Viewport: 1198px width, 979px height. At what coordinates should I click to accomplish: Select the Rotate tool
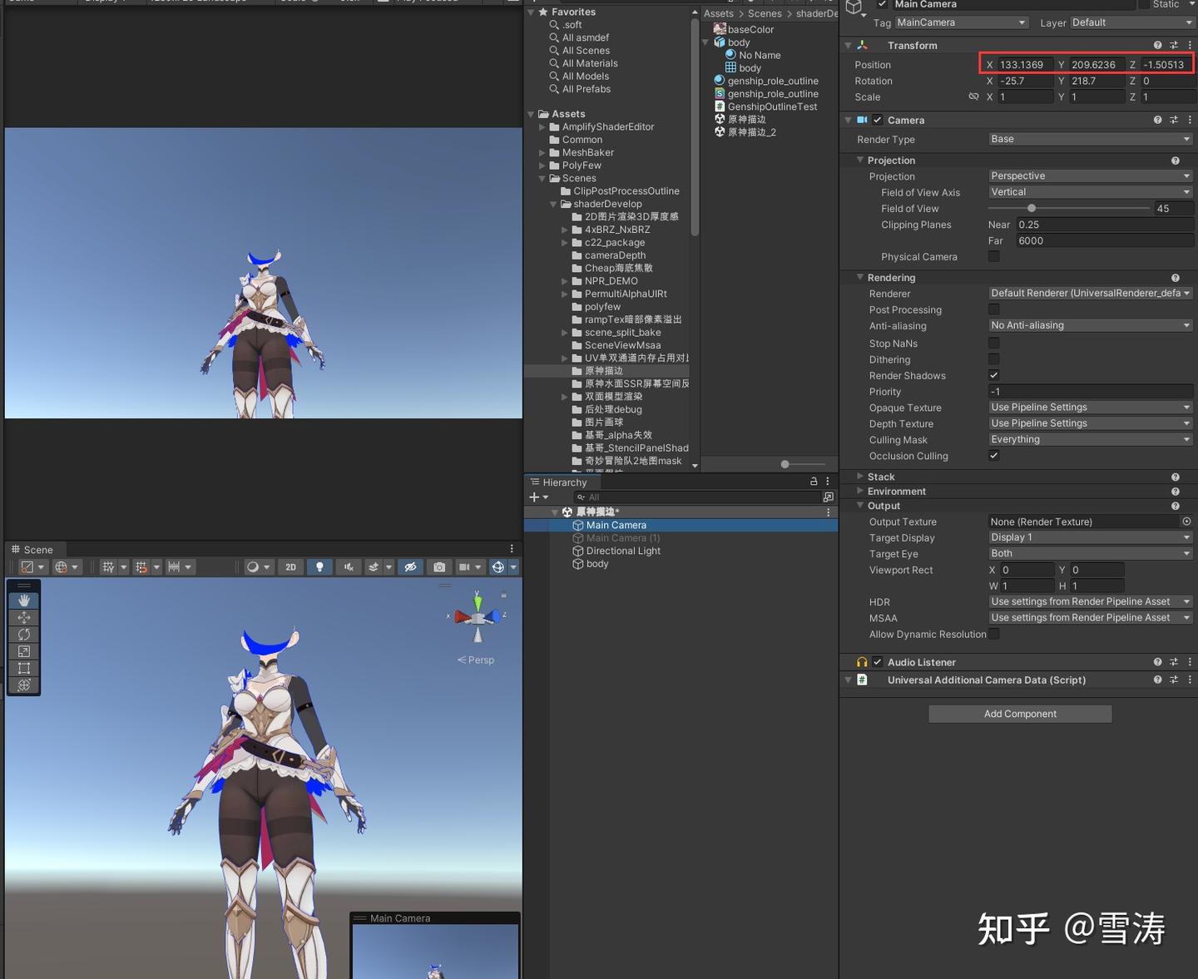click(23, 634)
